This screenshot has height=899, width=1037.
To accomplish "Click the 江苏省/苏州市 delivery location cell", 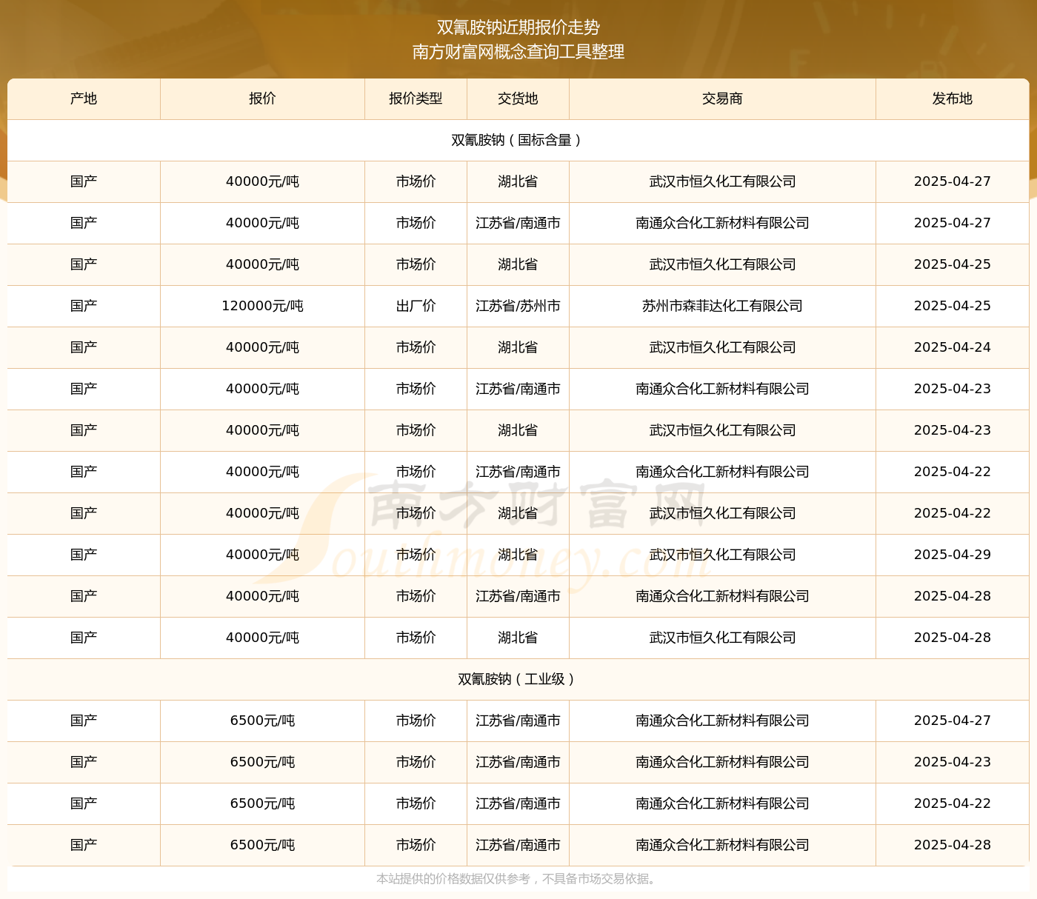I will tap(518, 306).
